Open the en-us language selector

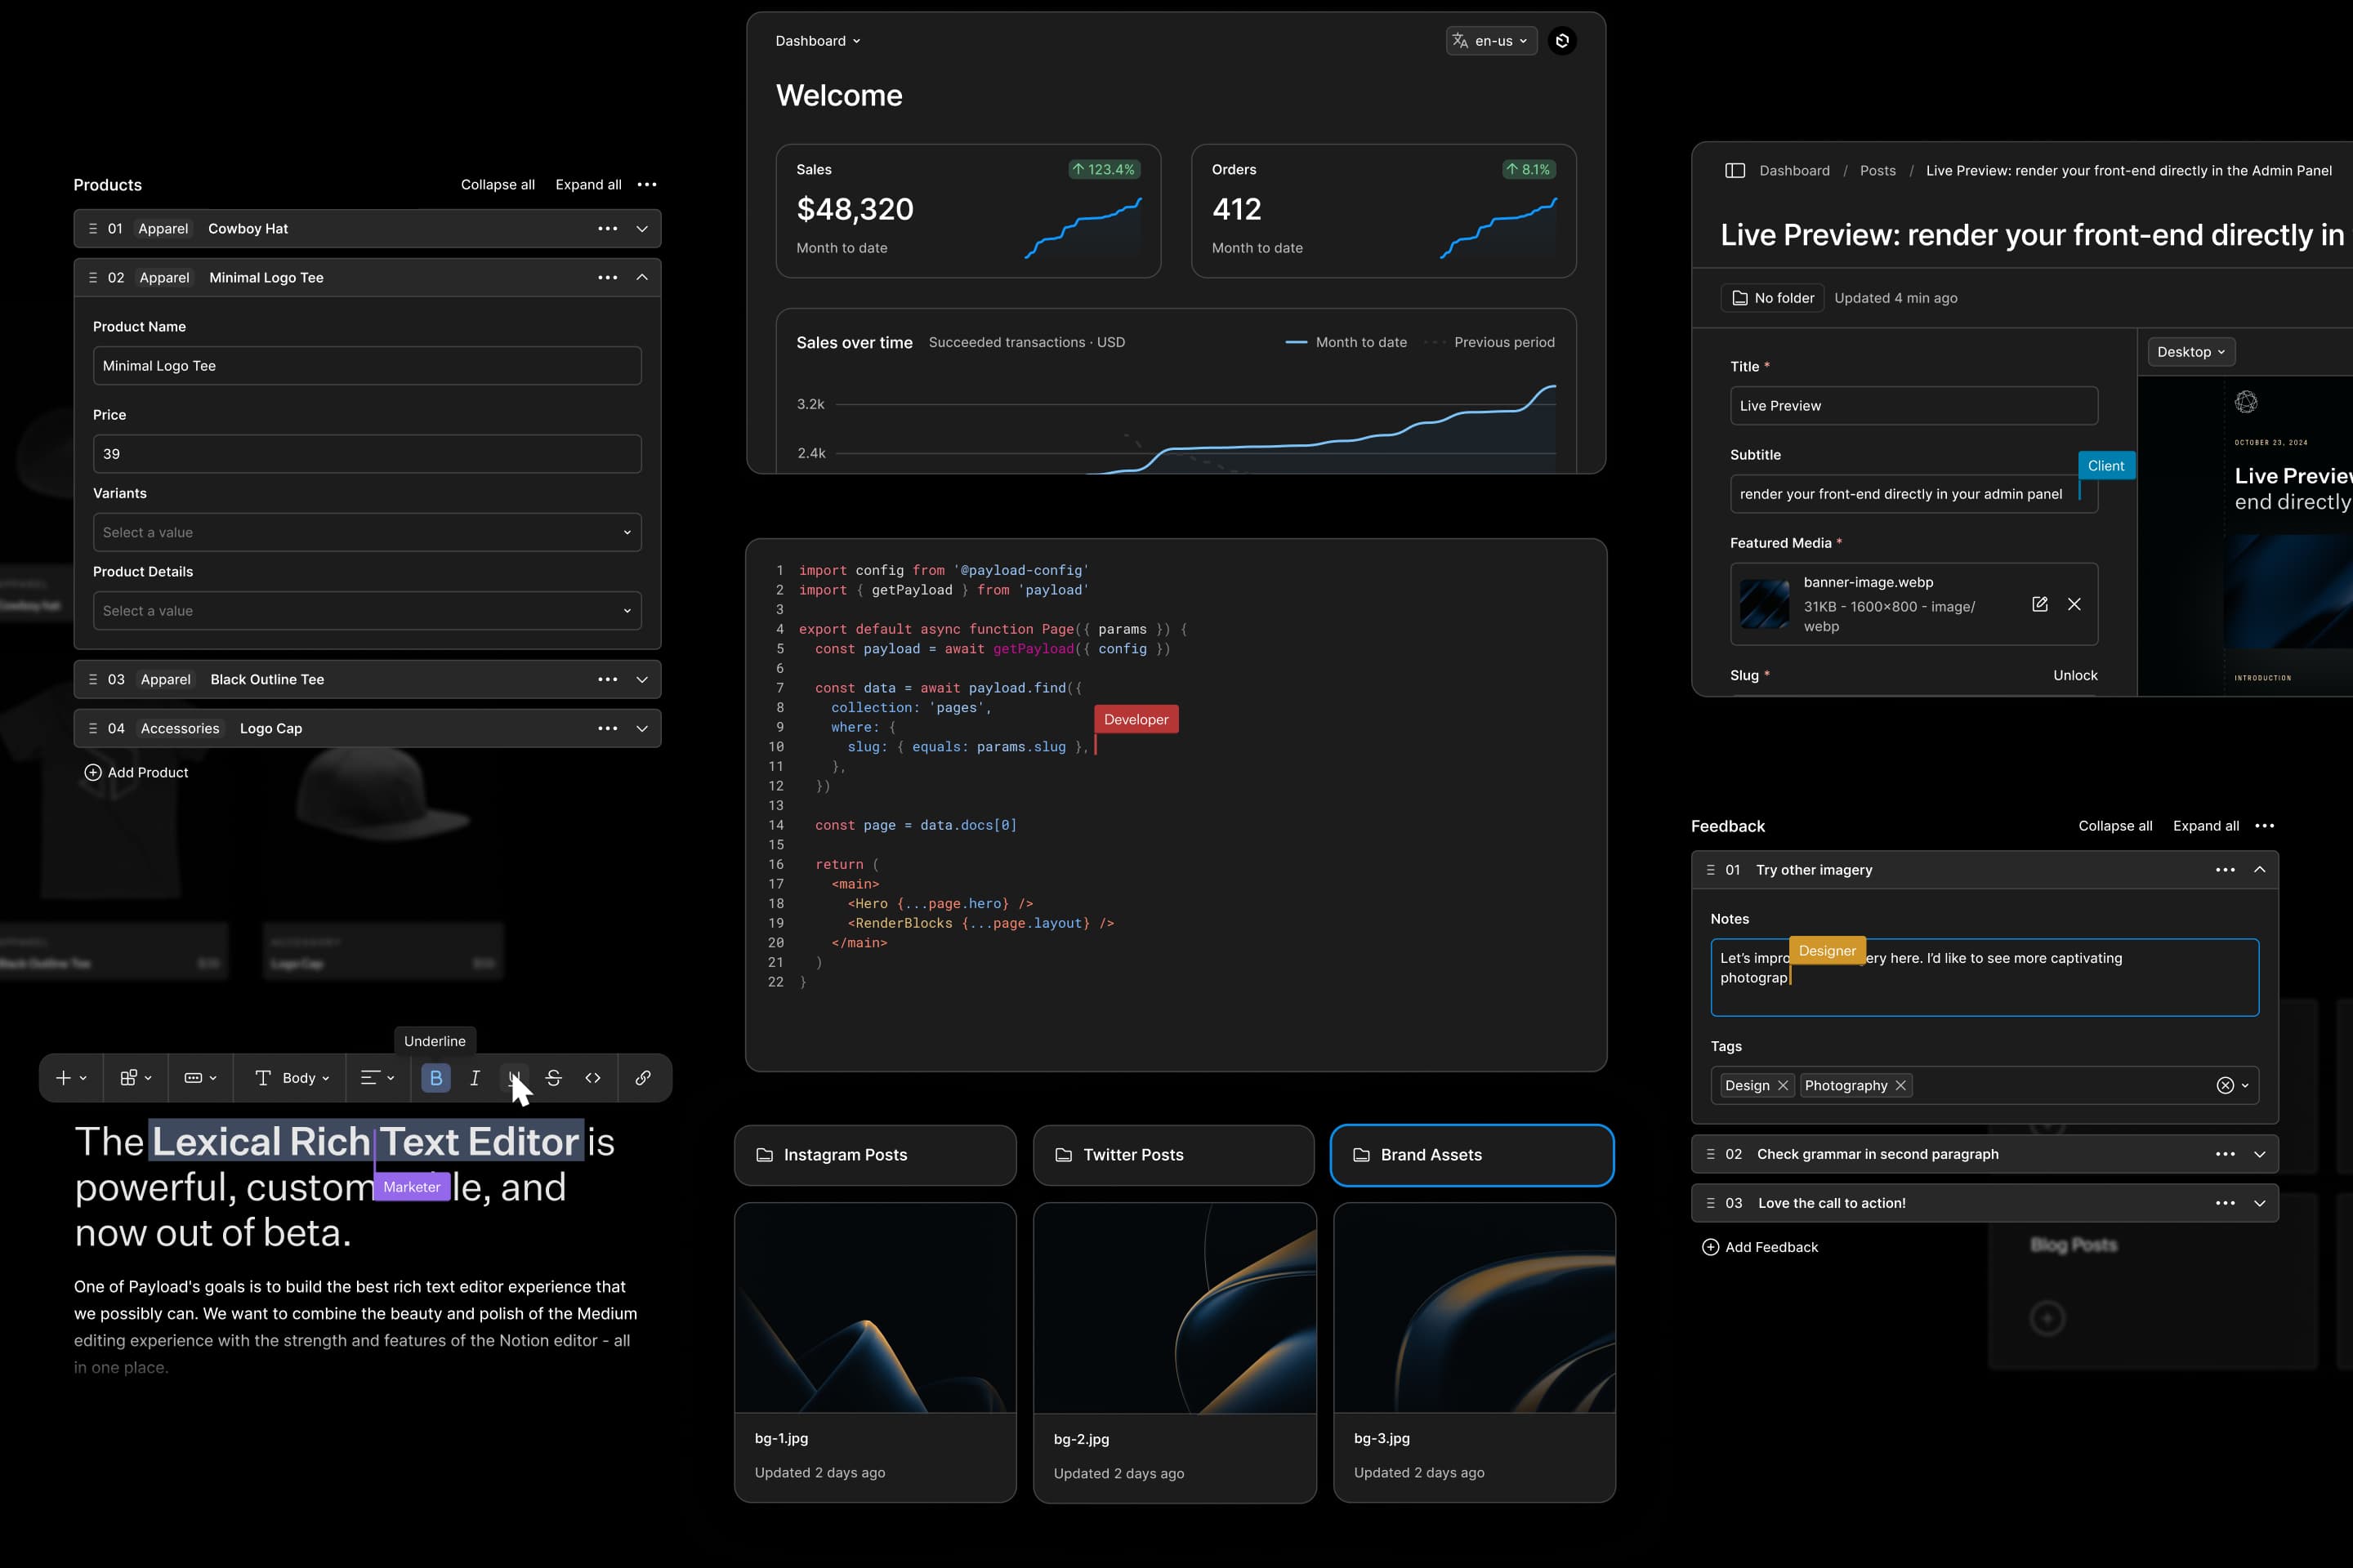point(1490,41)
